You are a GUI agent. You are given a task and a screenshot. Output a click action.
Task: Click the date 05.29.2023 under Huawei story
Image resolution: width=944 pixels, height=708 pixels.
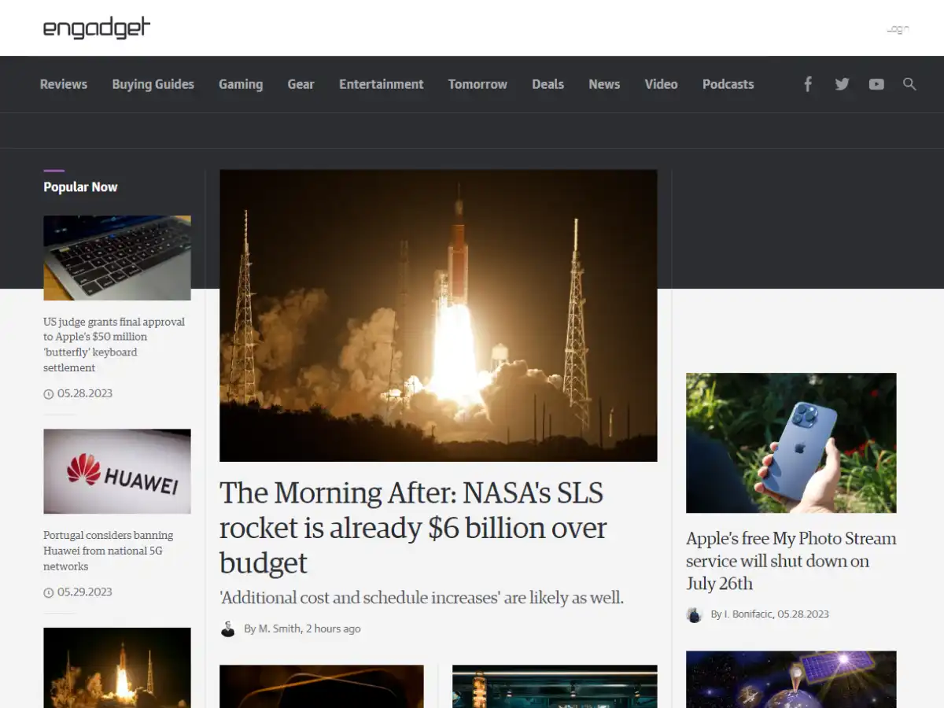[85, 592]
